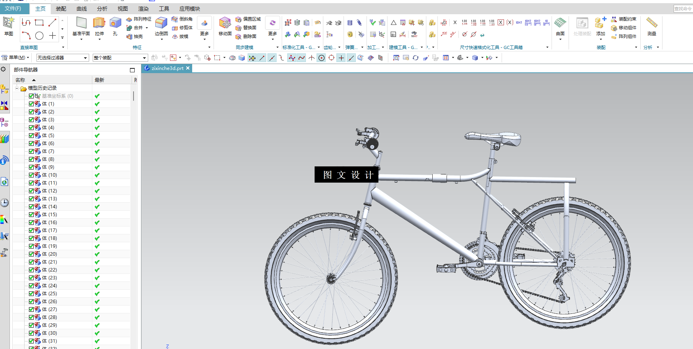Screen dimensions: 693x349
Task: Uncheck the checkbox for 体 (25)
Action: 31,294
